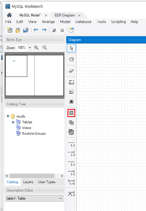The height and width of the screenshot is (211, 146).
Task: Zoom out on Bird's Eye view
Action: [x=45, y=48]
